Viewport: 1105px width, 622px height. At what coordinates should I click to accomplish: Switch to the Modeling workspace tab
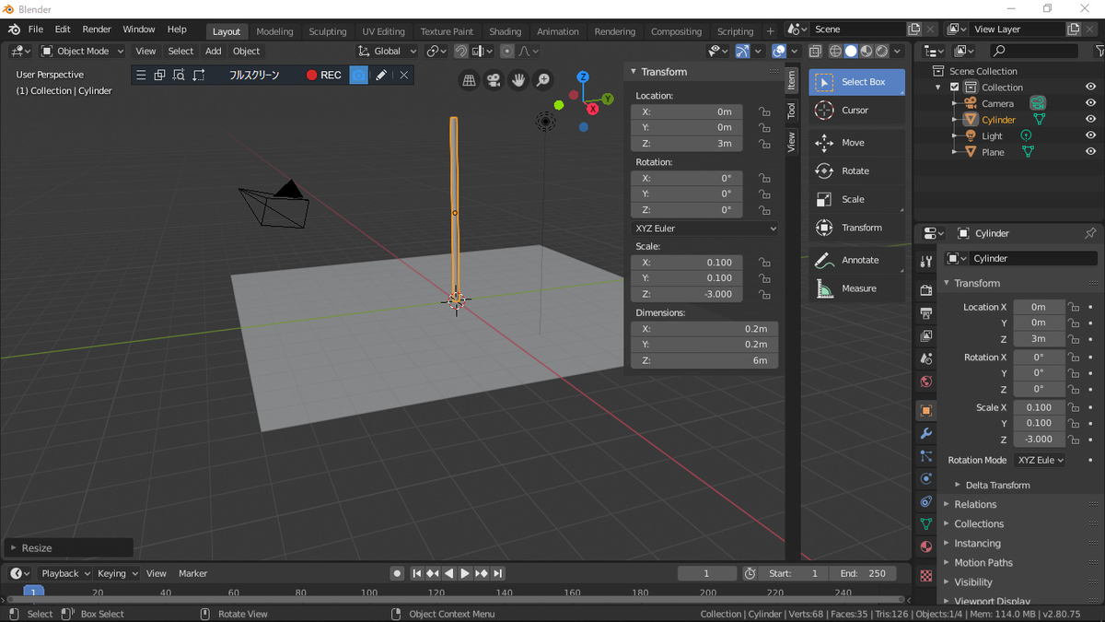coord(274,31)
